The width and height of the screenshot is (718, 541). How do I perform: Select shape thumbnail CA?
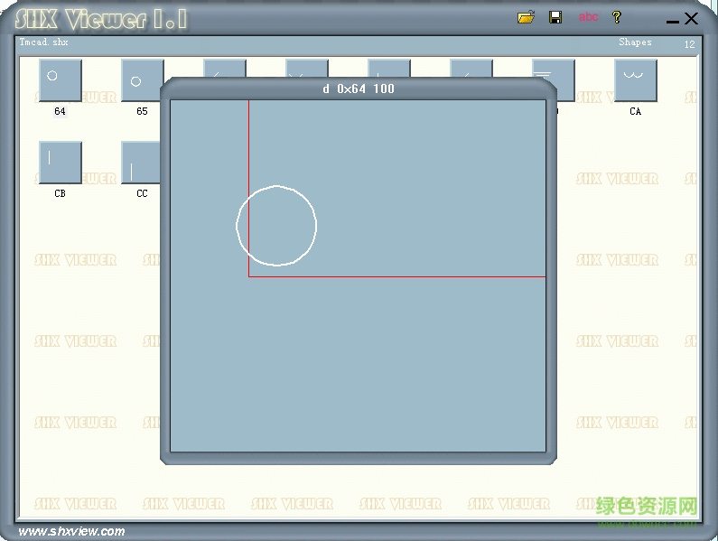pos(636,80)
